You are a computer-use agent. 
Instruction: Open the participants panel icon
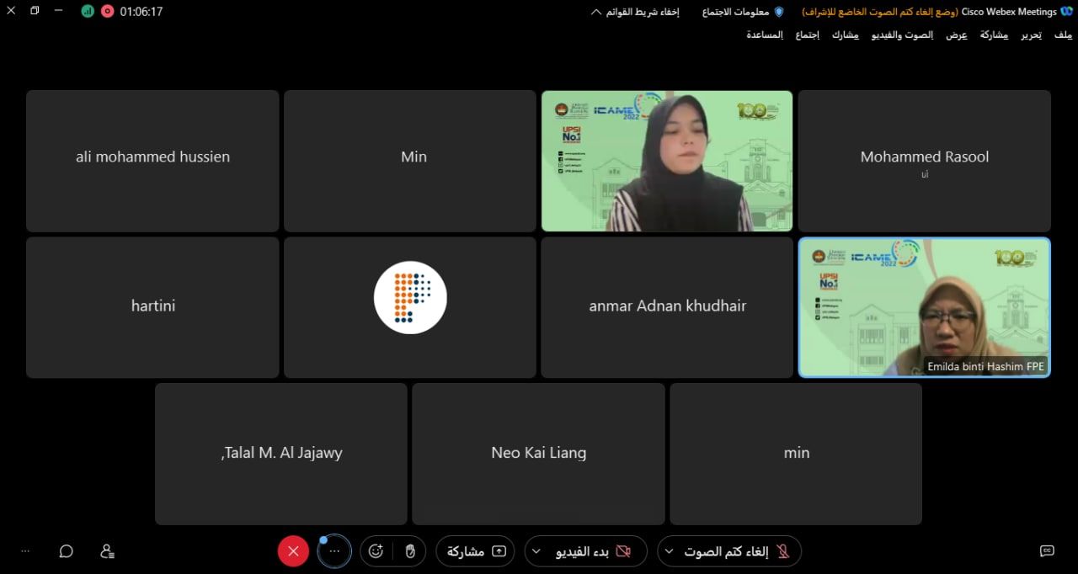pyautogui.click(x=107, y=551)
